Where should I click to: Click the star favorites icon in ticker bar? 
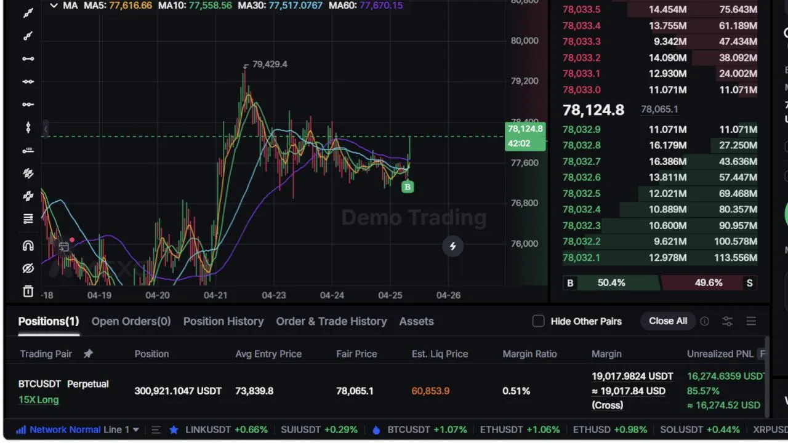coord(174,429)
